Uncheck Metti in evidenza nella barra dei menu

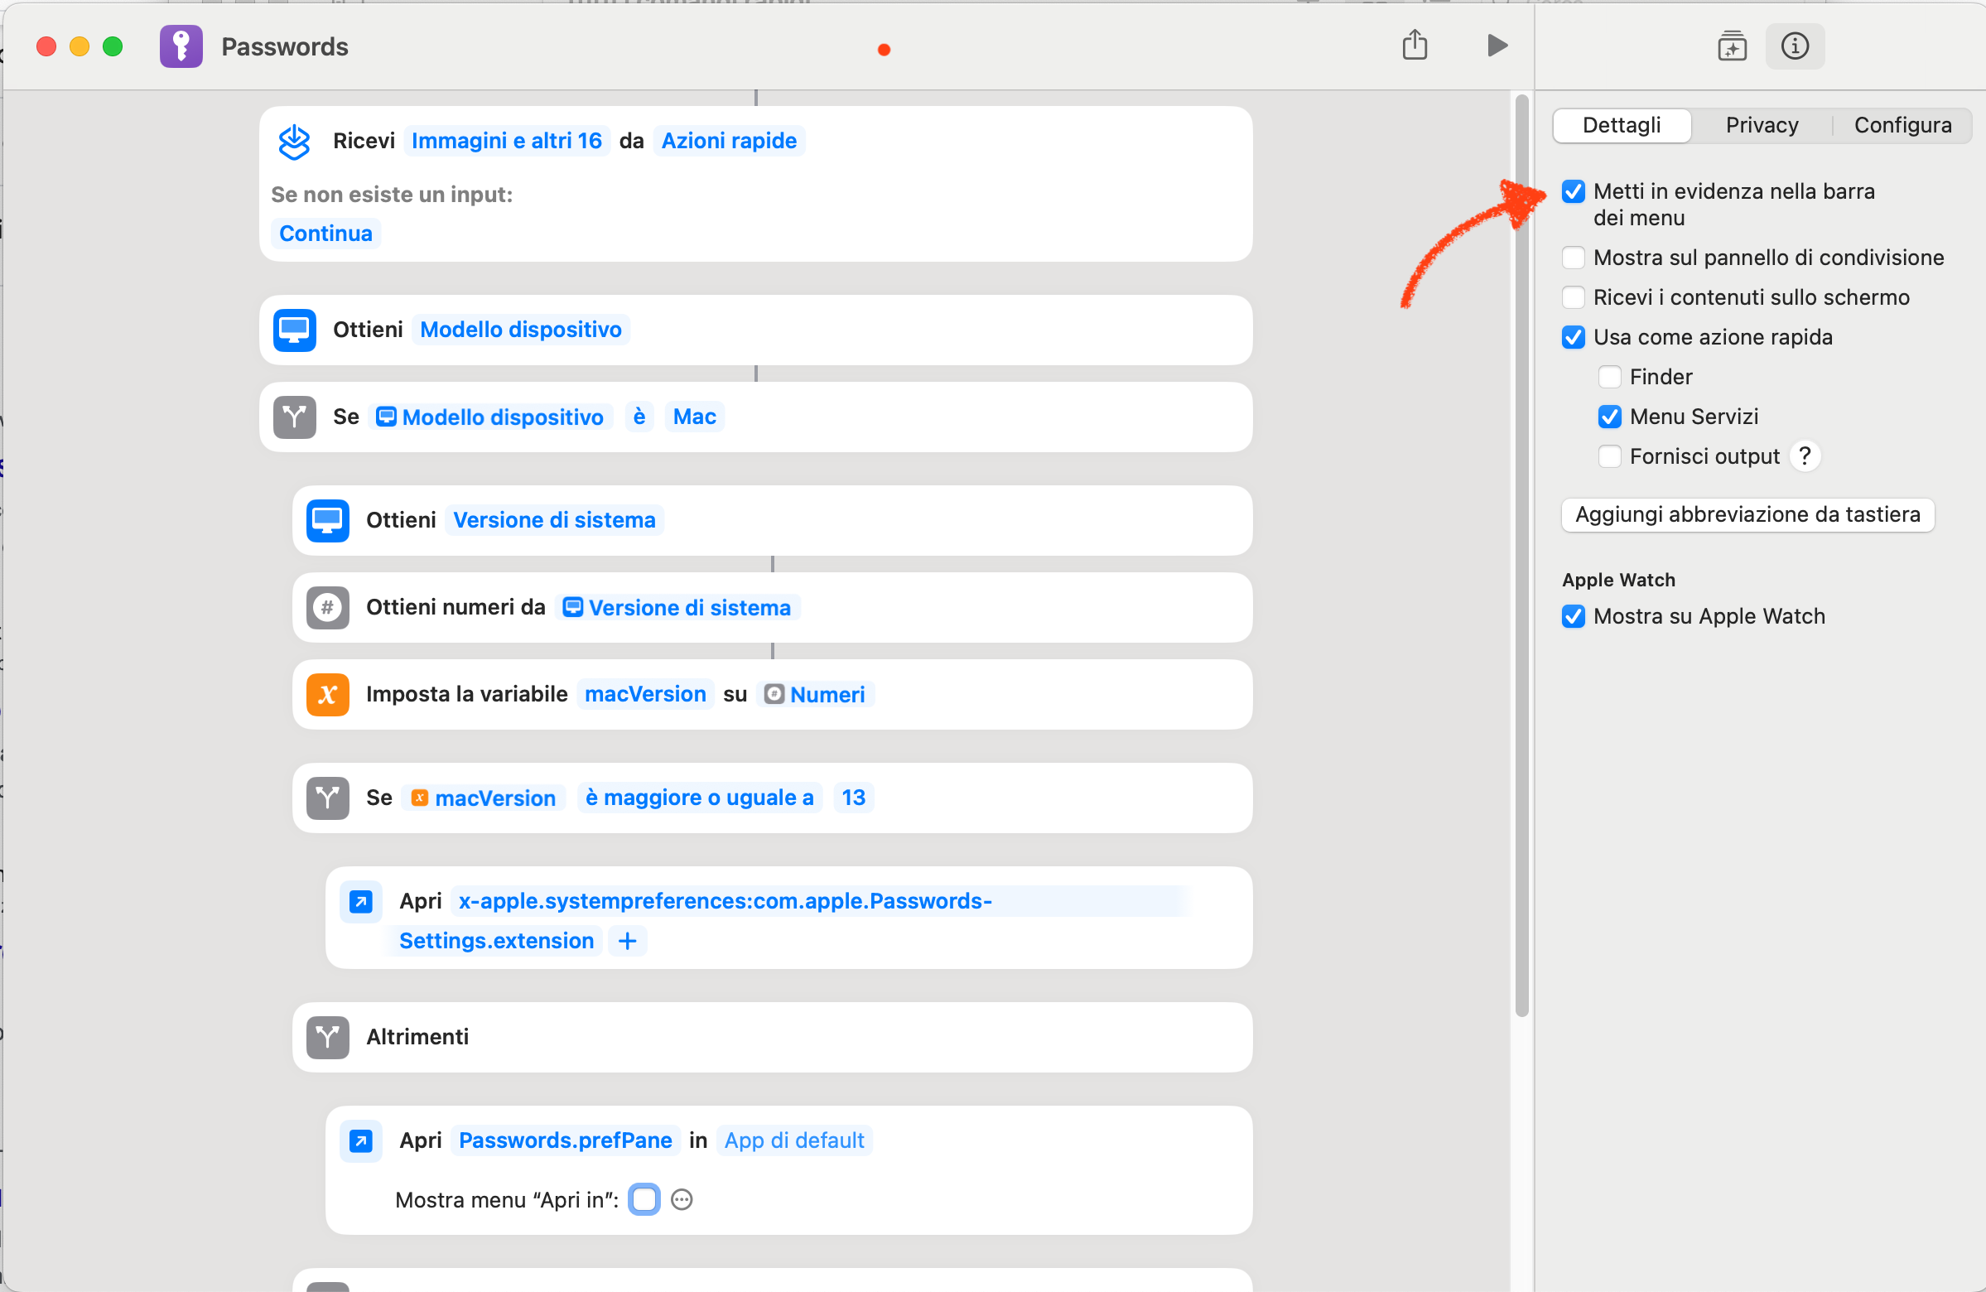1574,192
